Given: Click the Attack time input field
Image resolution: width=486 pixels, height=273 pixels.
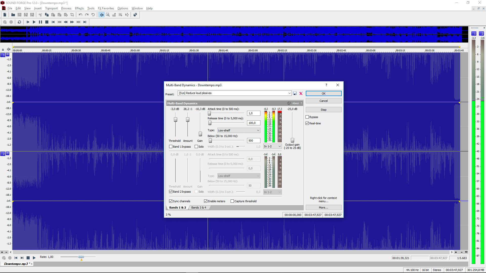Looking at the screenshot, I should pos(253,113).
